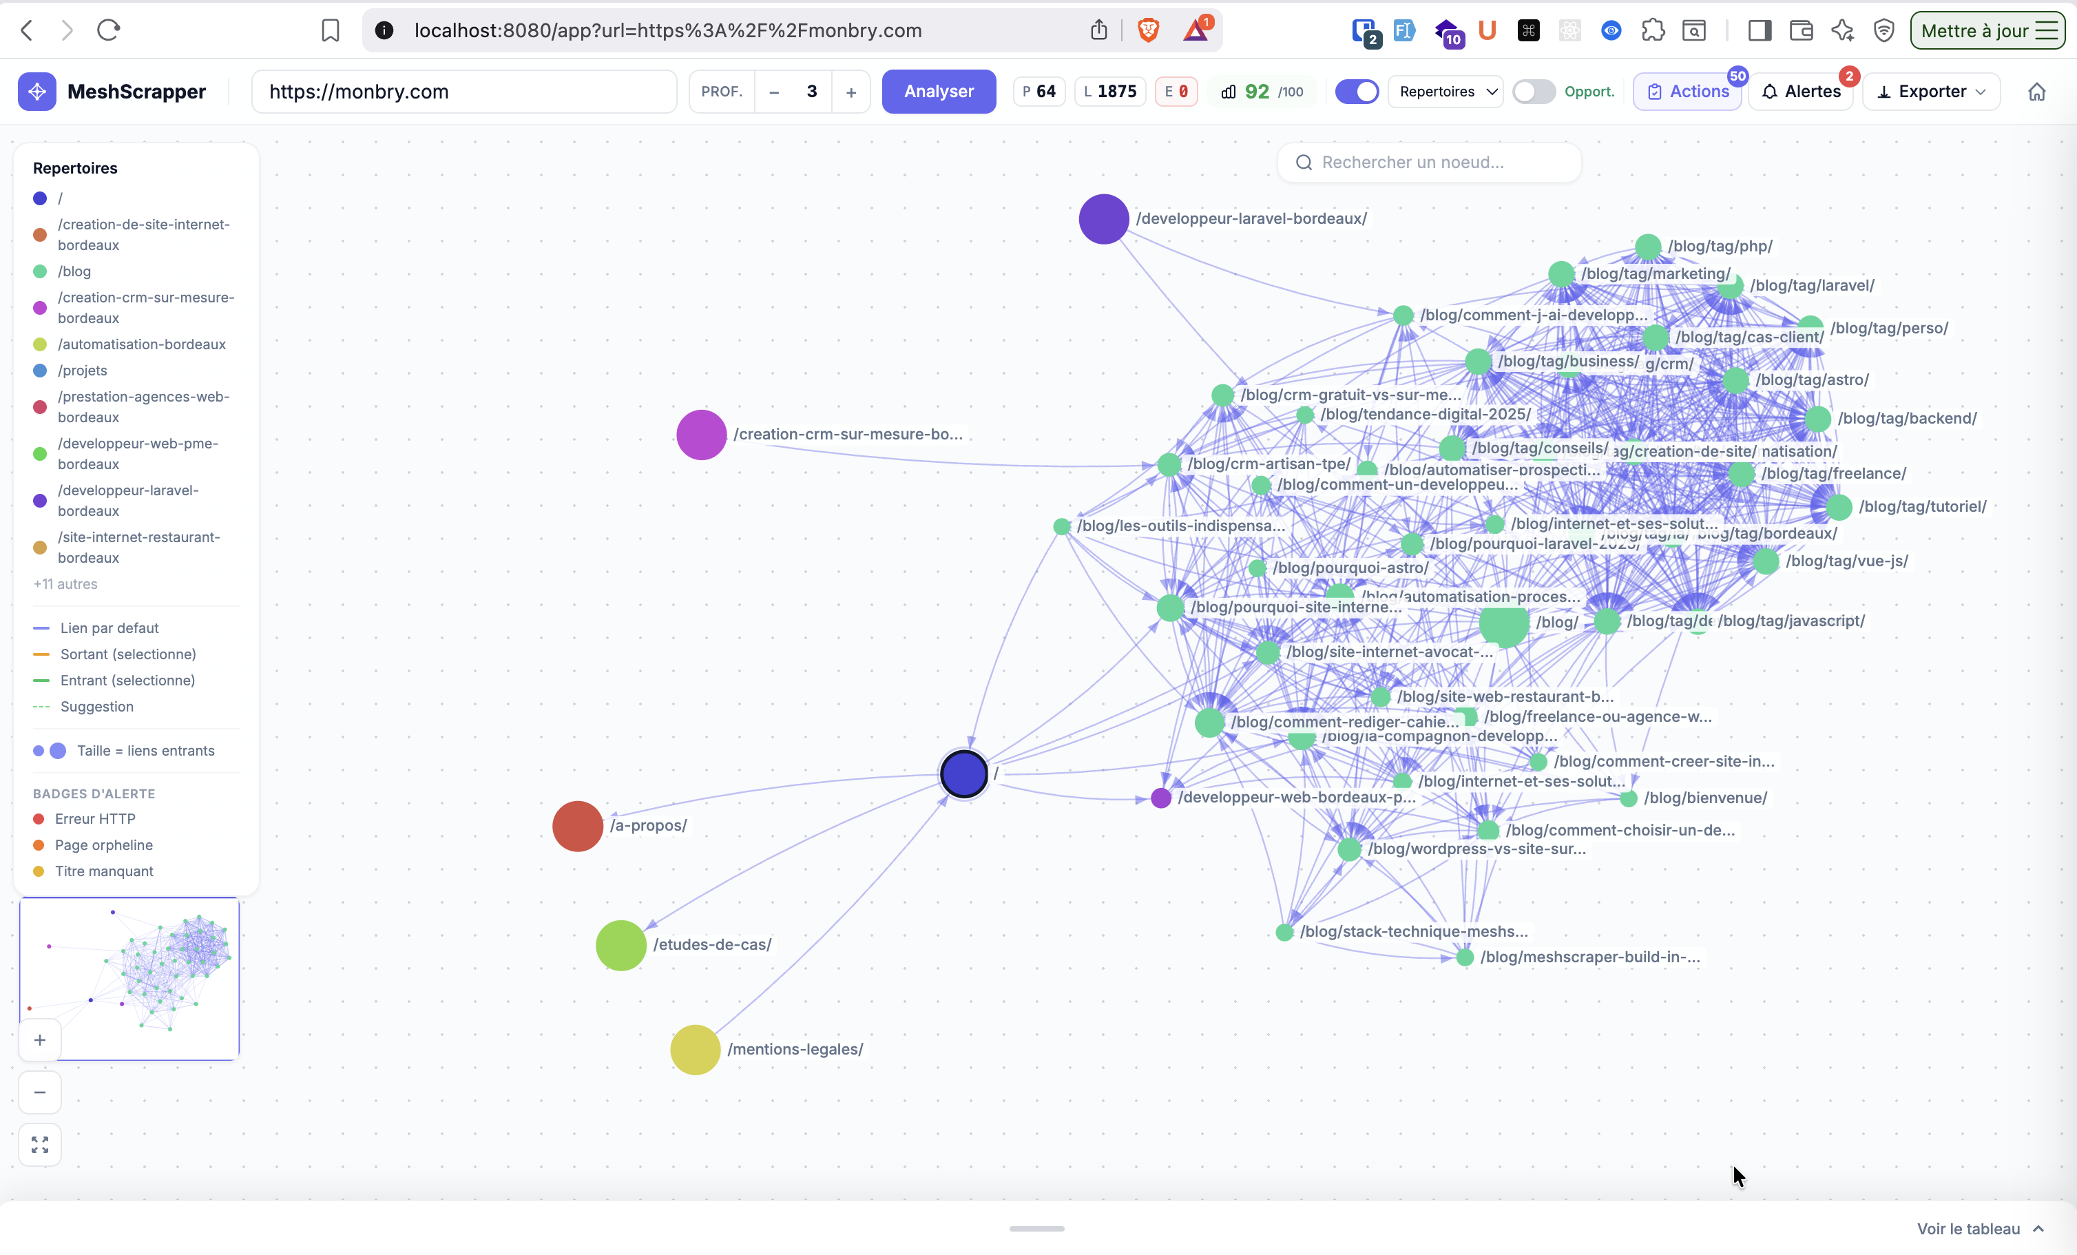Click the https://monbry.com URL input field
The height and width of the screenshot is (1255, 2077).
click(463, 91)
